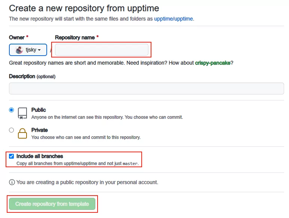289x218 pixels.
Task: Use the crispy-pancake name suggestion
Action: [x=212, y=63]
